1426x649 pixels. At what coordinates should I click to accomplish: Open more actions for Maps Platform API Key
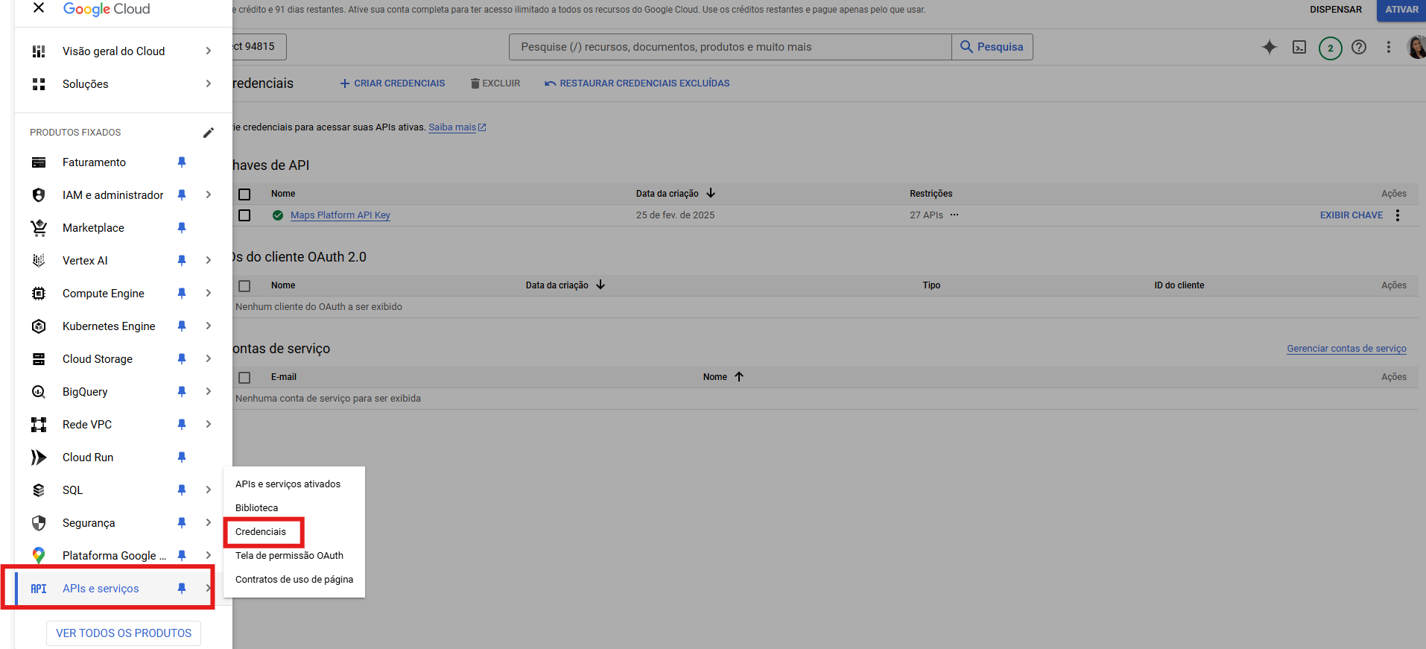click(1398, 215)
